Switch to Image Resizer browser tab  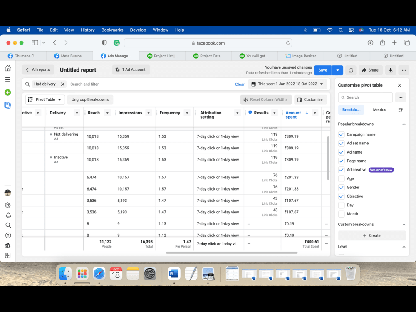click(x=301, y=56)
